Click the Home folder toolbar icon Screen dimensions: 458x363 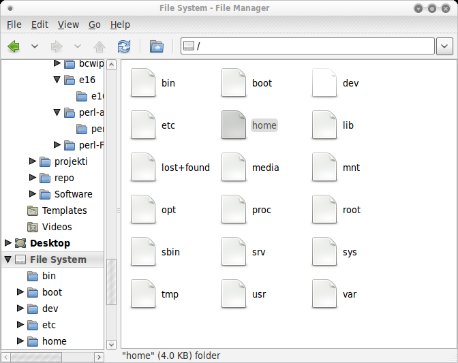click(157, 46)
